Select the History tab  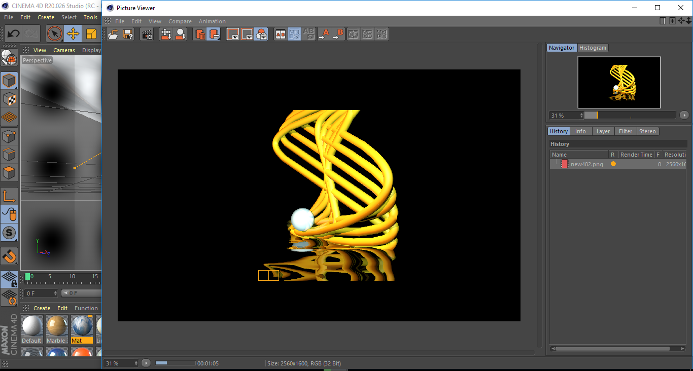pos(559,131)
